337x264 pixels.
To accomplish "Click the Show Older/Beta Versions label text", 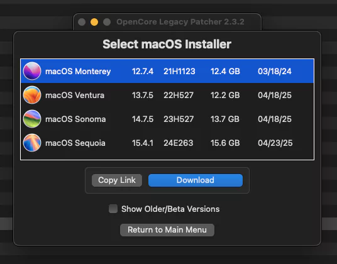I will (170, 209).
